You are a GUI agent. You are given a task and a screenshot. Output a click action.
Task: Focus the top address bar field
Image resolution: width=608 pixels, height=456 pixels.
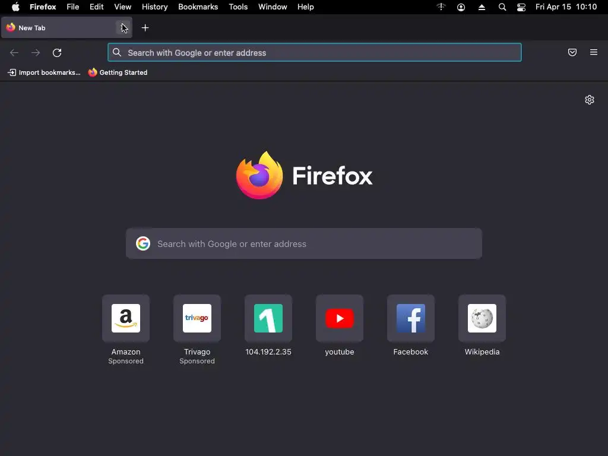(x=315, y=52)
